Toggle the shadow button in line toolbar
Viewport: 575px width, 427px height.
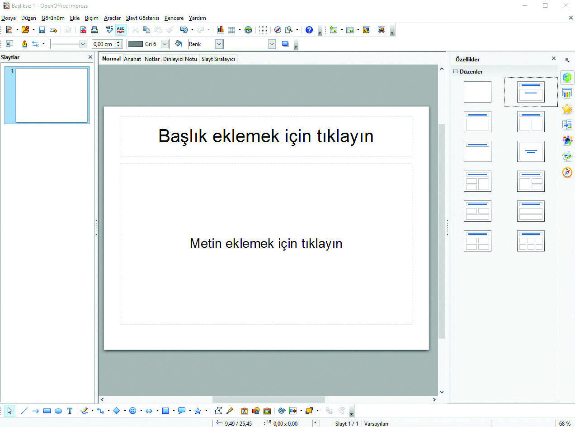(x=285, y=44)
